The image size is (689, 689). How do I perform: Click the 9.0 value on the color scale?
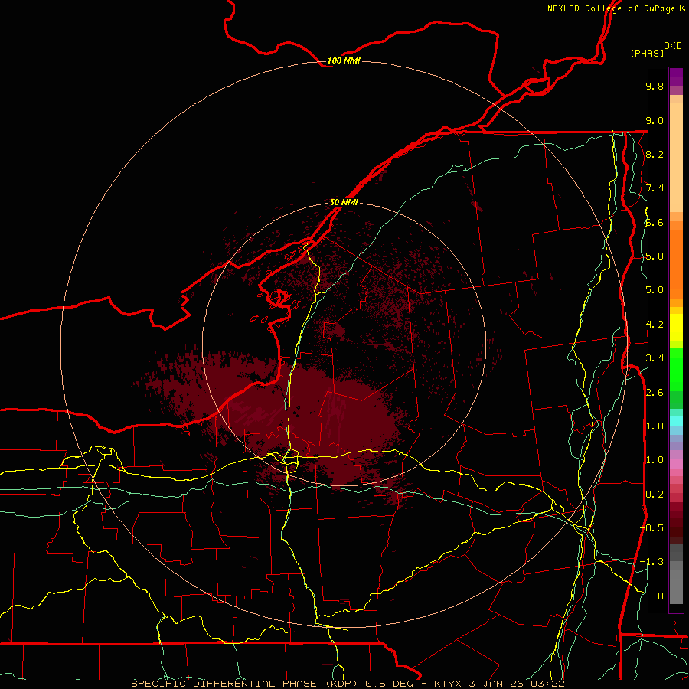click(x=655, y=120)
